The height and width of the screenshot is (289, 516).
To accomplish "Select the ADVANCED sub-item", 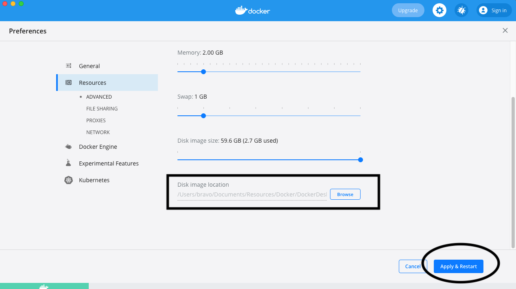I will (x=99, y=97).
